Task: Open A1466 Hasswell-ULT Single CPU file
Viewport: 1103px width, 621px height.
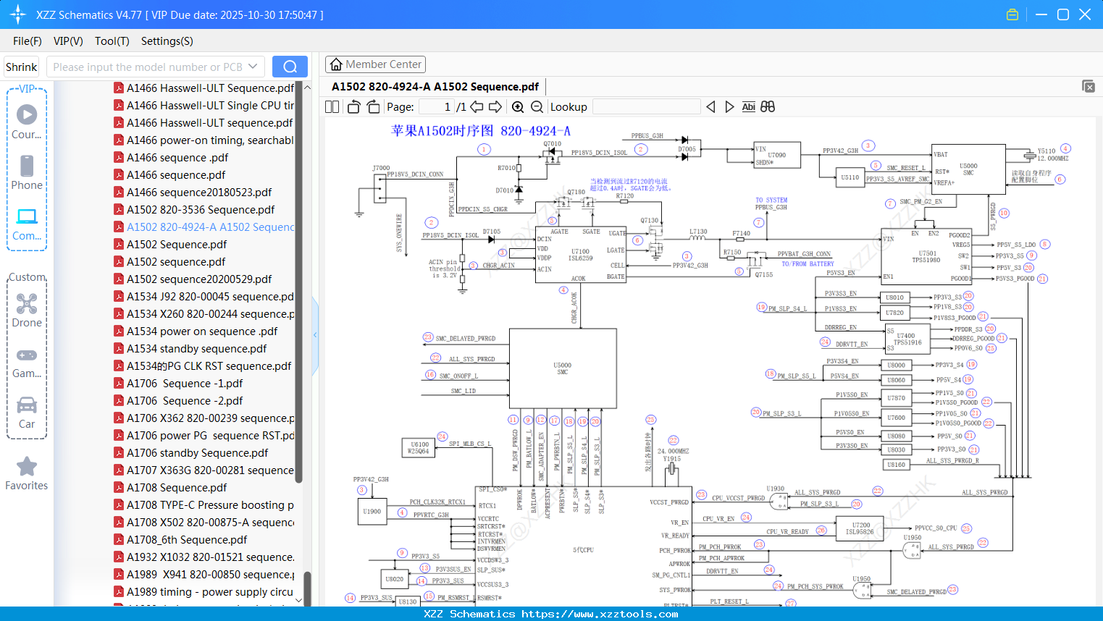Action: [x=204, y=106]
